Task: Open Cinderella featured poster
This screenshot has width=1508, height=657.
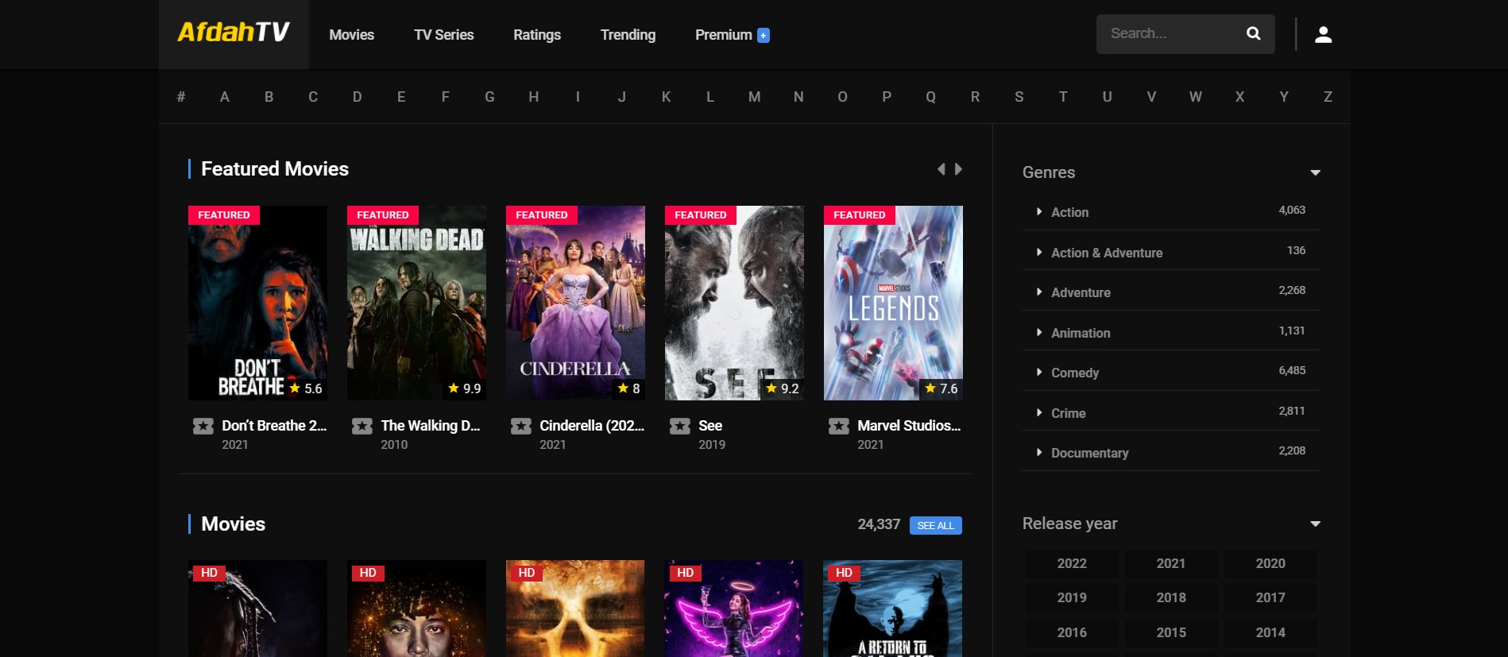Action: pos(575,303)
